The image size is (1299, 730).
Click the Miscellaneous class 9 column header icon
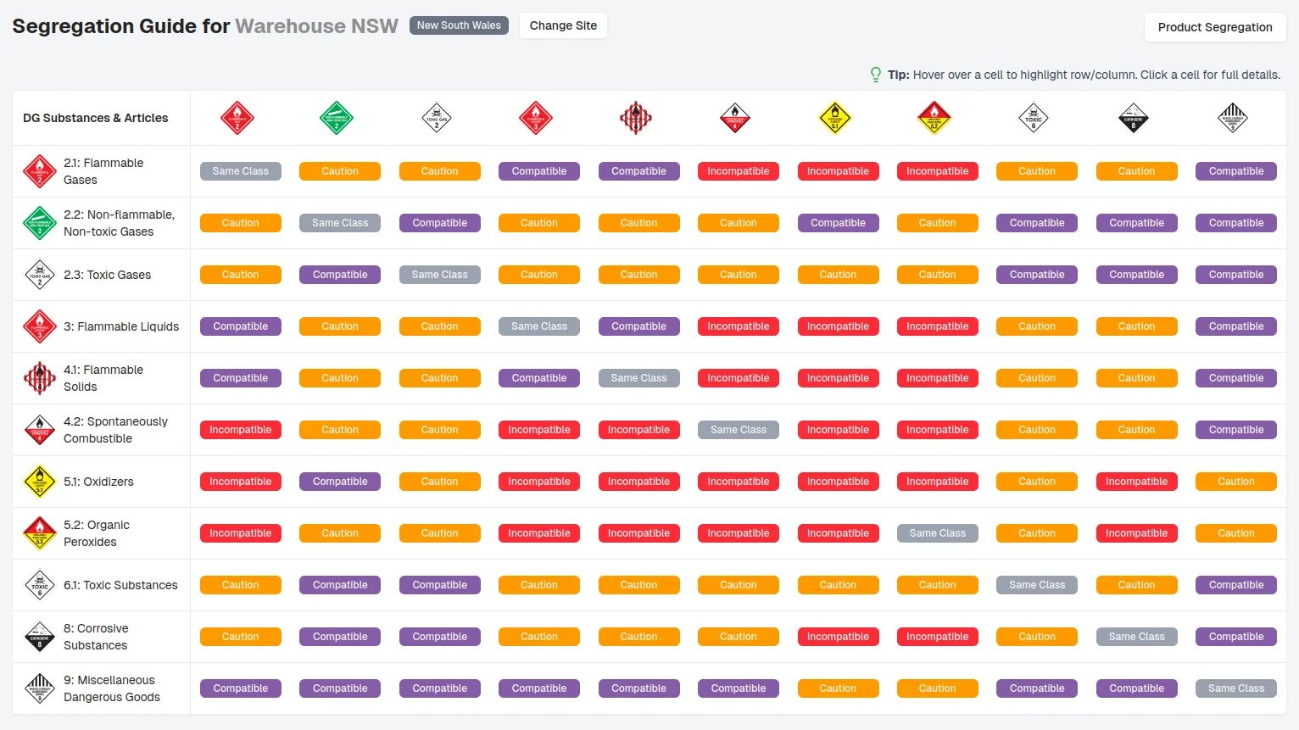click(x=1233, y=118)
